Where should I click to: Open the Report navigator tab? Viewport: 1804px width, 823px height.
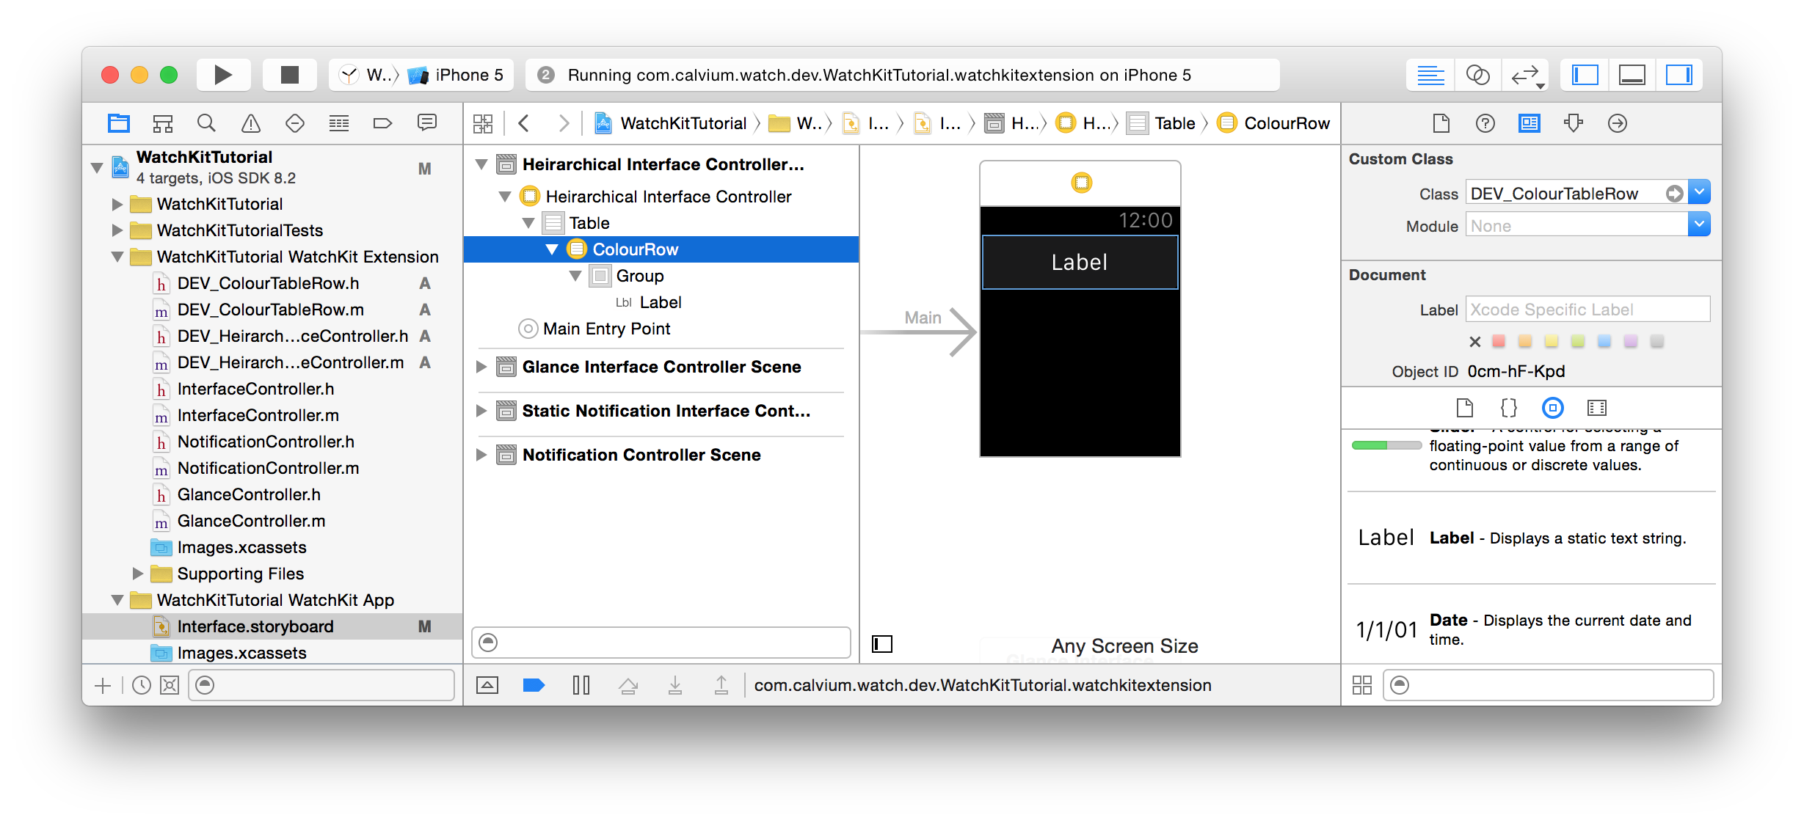426,123
